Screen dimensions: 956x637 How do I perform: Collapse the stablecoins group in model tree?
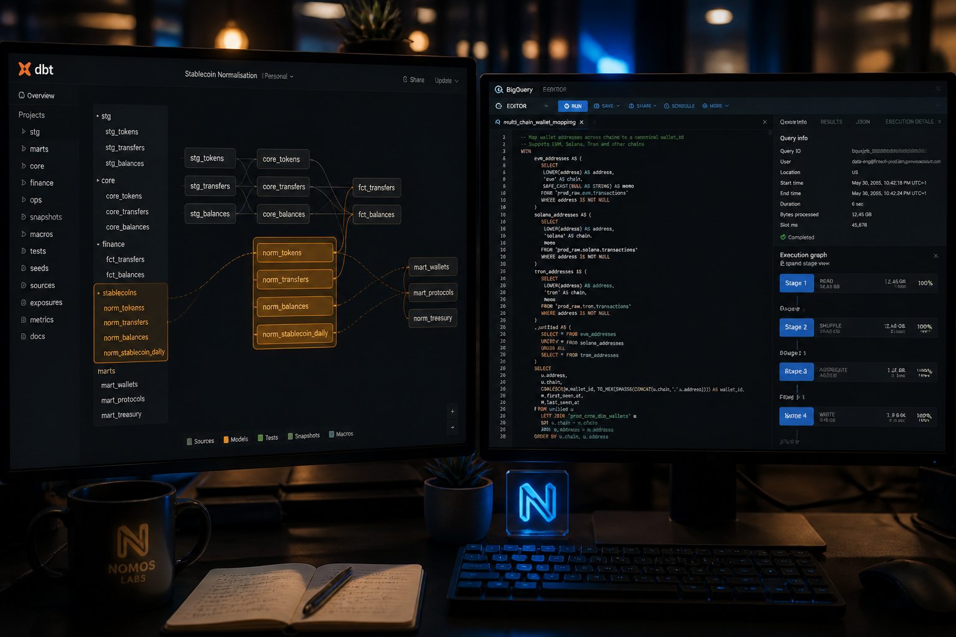[98, 293]
